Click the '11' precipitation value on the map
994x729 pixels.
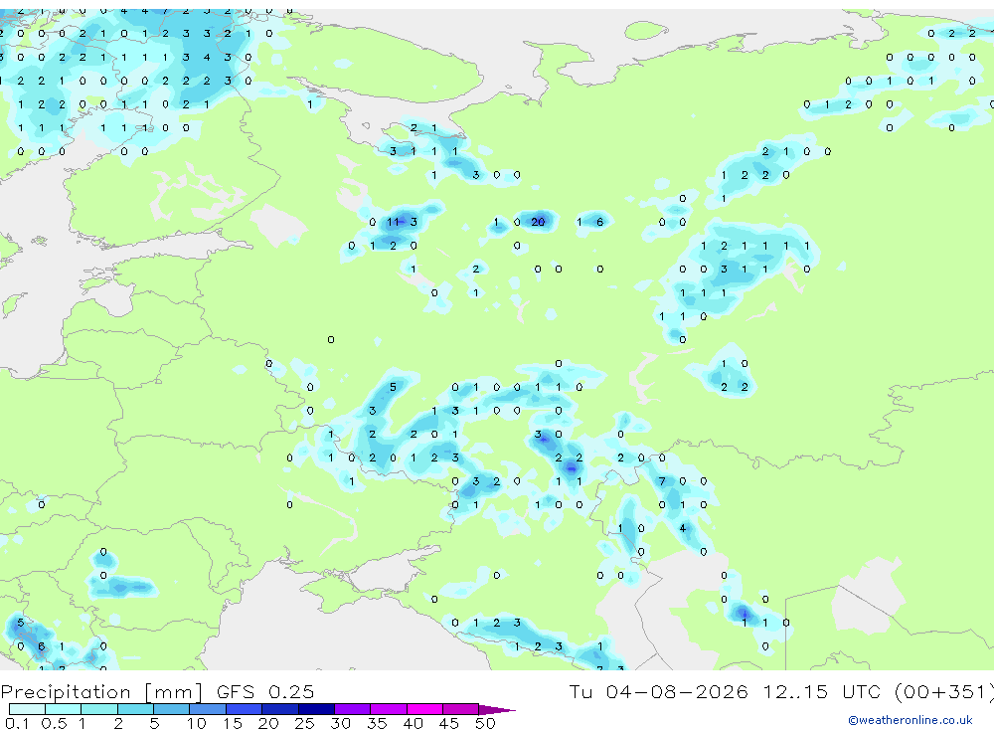click(394, 222)
